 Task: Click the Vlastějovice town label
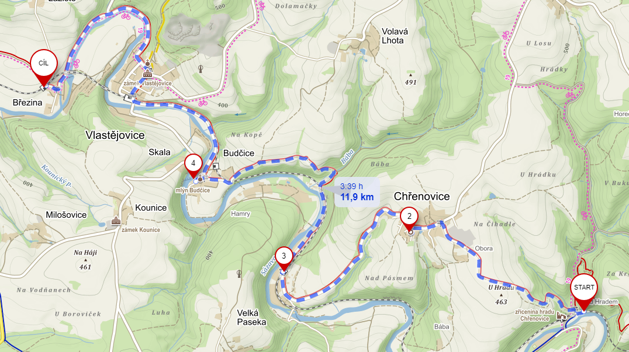point(115,135)
